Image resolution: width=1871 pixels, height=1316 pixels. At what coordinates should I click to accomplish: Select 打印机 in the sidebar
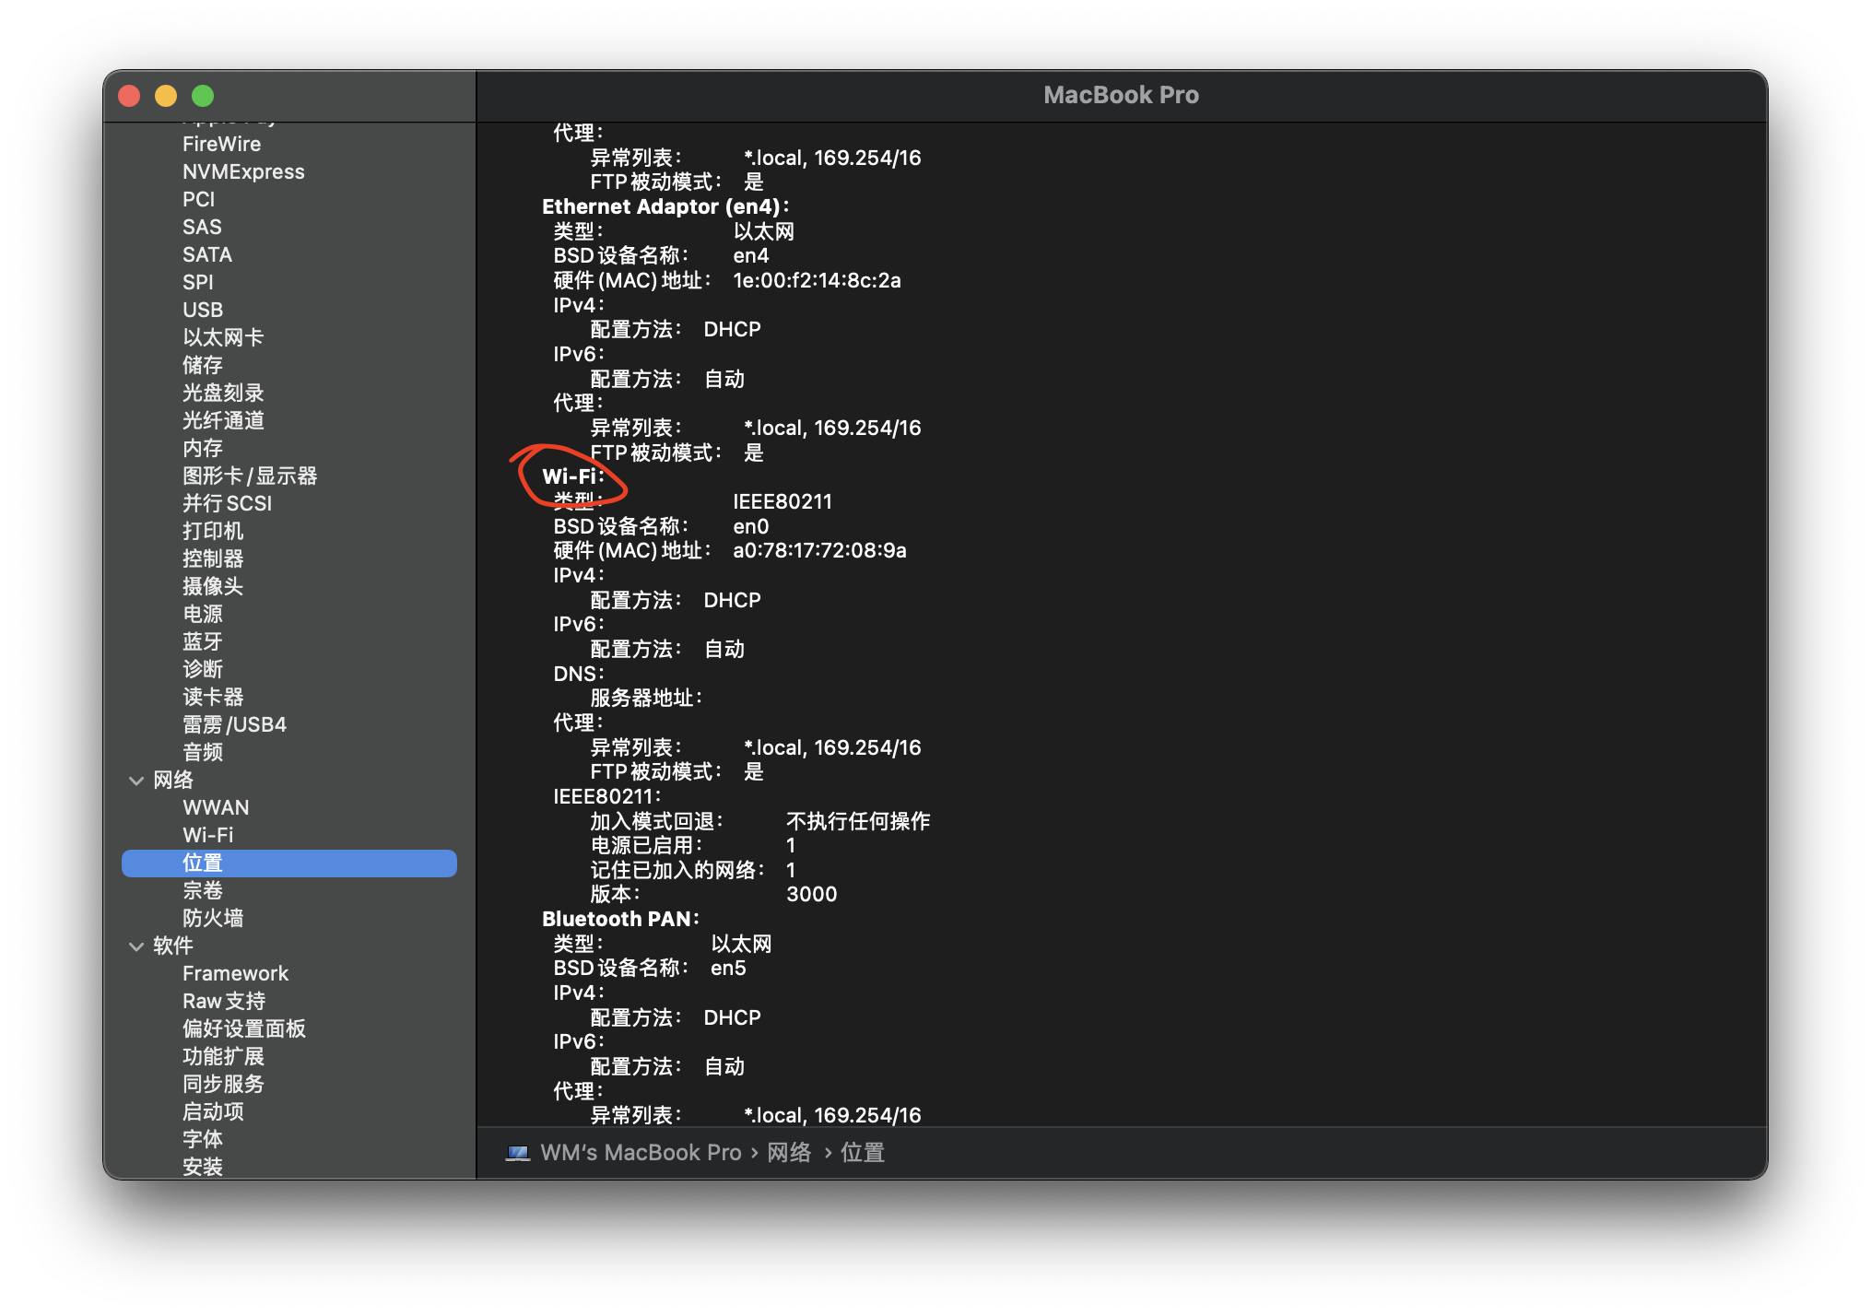pyautogui.click(x=213, y=531)
